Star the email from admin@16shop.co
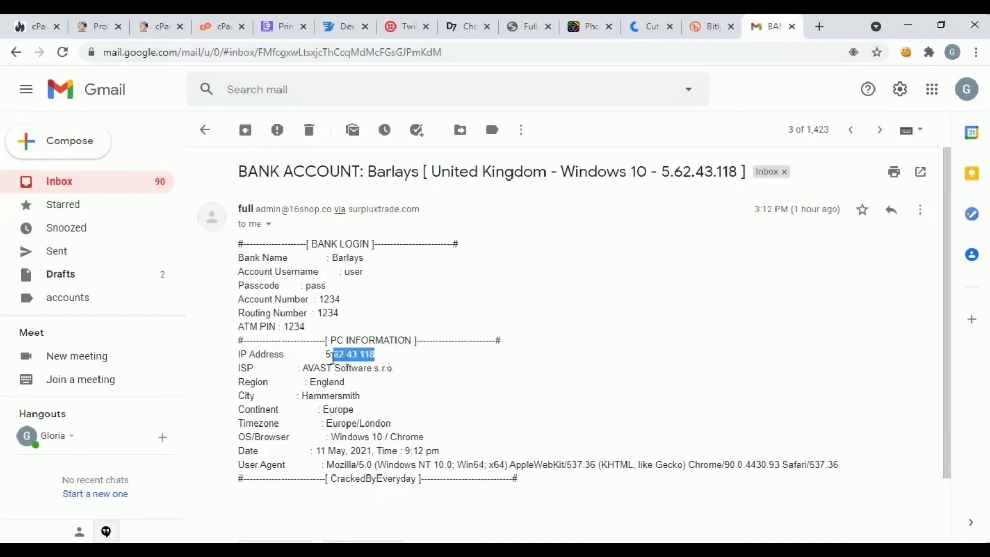This screenshot has height=557, width=990. [x=862, y=209]
